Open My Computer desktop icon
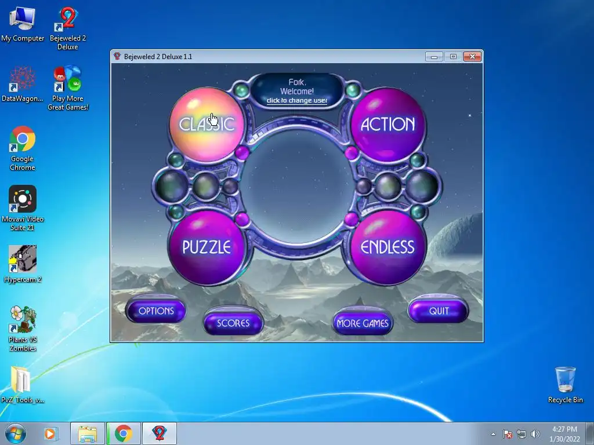The width and height of the screenshot is (594, 445). point(23,24)
